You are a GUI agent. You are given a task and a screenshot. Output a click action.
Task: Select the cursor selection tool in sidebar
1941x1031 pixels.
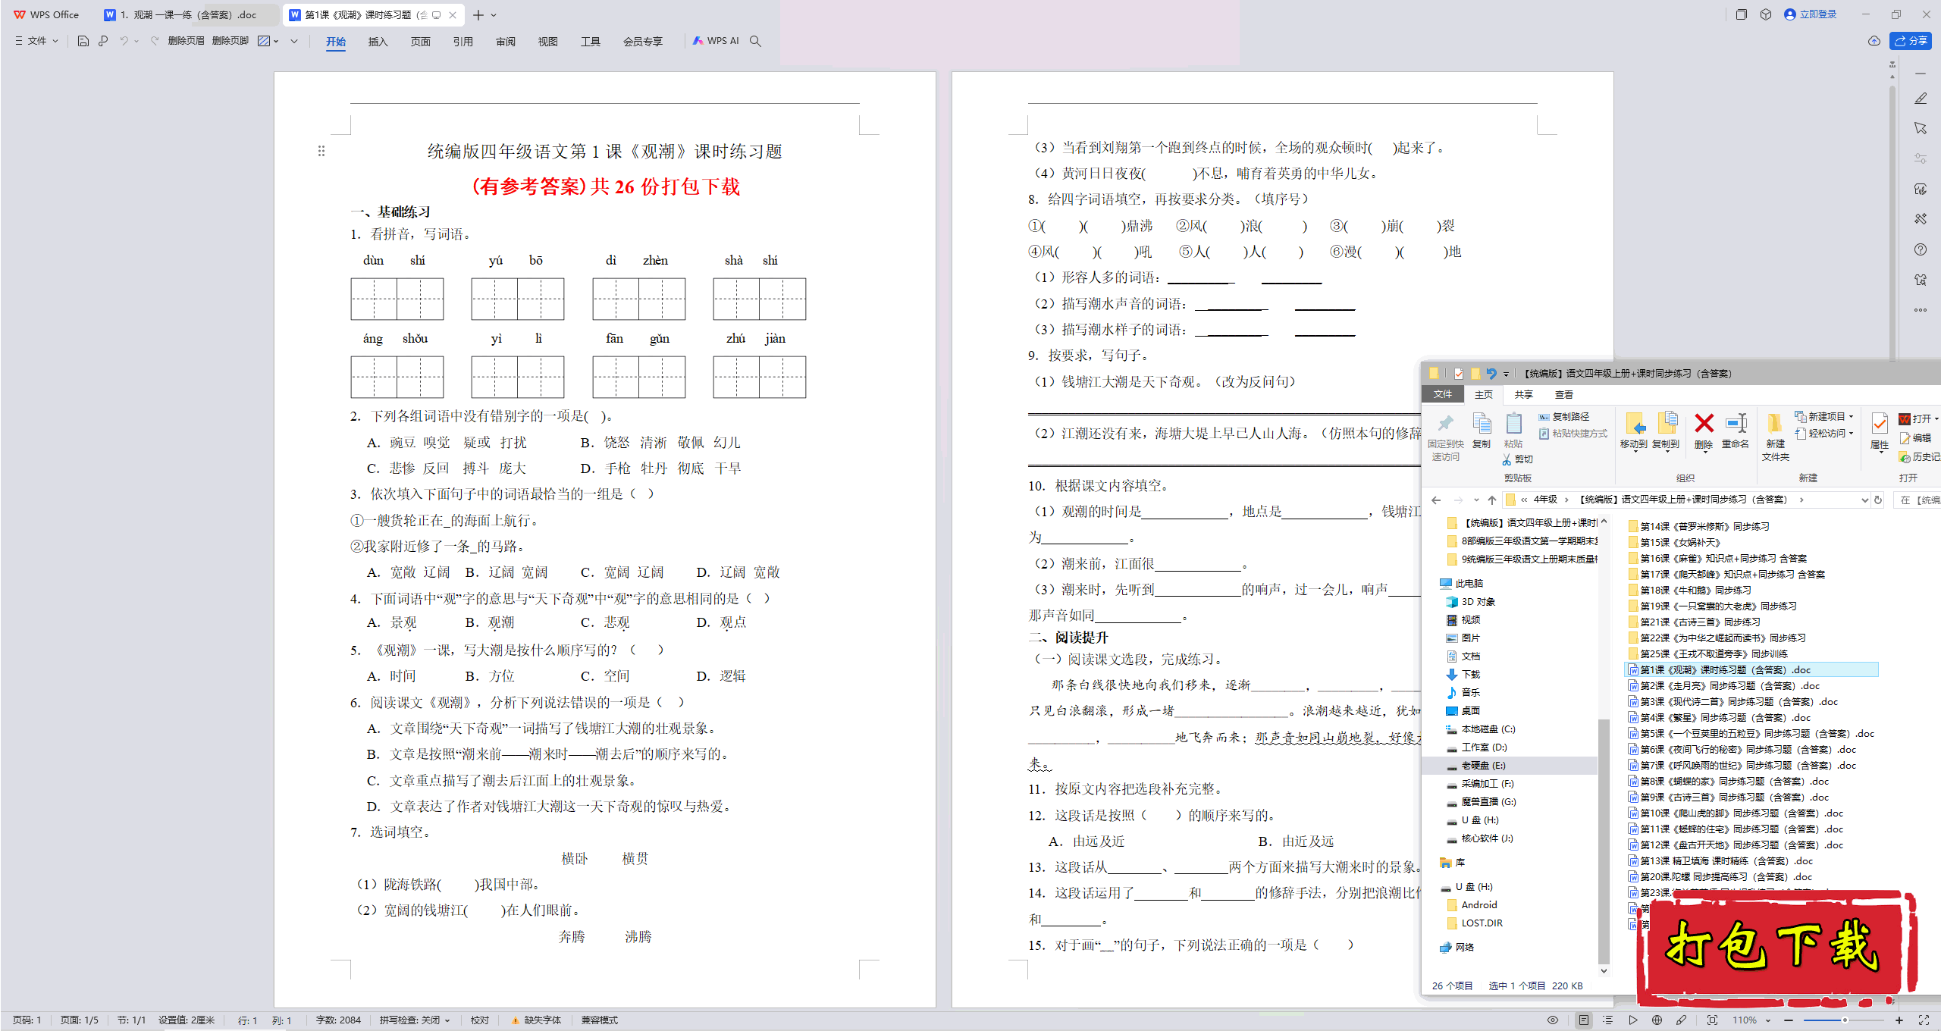tap(1921, 129)
